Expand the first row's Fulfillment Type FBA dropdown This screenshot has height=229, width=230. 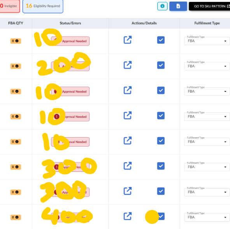pyautogui.click(x=207, y=41)
